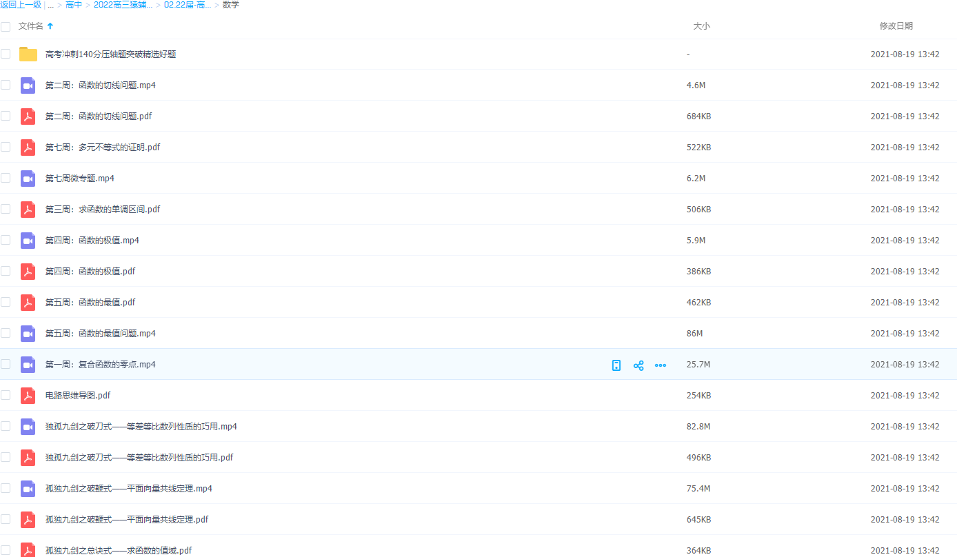Viewport: 957px width, 557px height.
Task: Click the video icon for 第四周：函数的极值.mp4
Action: point(28,241)
